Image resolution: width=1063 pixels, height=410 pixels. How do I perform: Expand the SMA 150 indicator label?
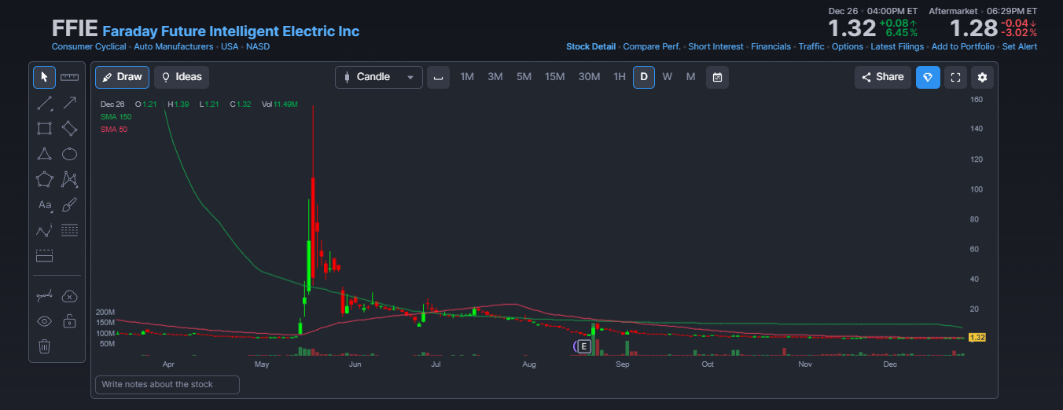point(116,117)
